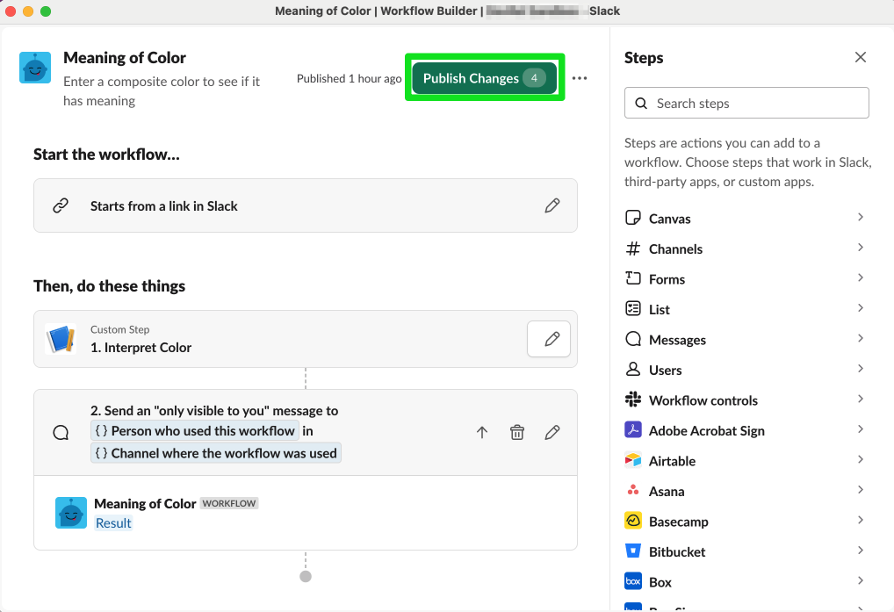Expand the List step category
894x612 pixels.
coord(859,309)
